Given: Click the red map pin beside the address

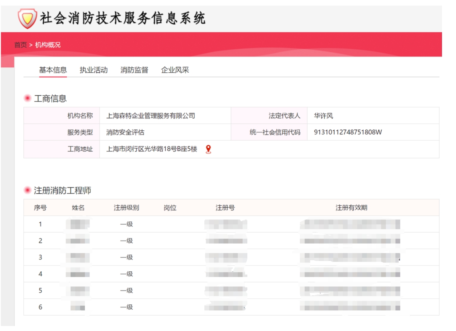Looking at the screenshot, I should (x=208, y=149).
